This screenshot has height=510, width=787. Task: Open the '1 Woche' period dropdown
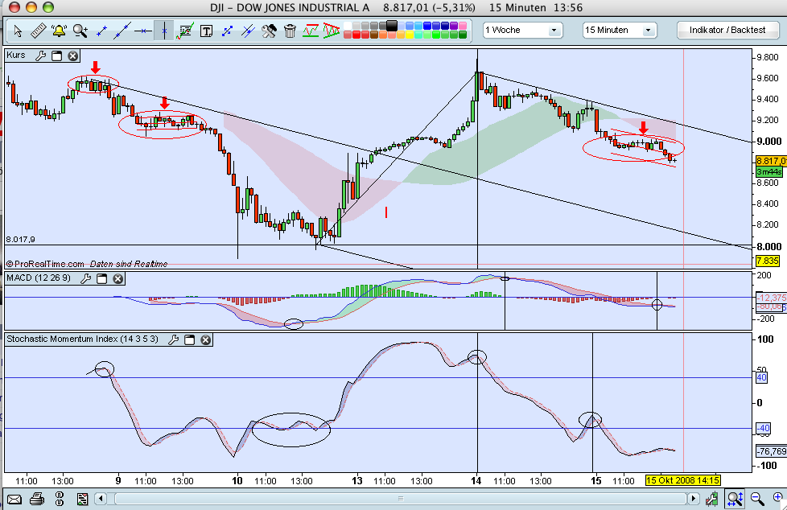pyautogui.click(x=522, y=30)
